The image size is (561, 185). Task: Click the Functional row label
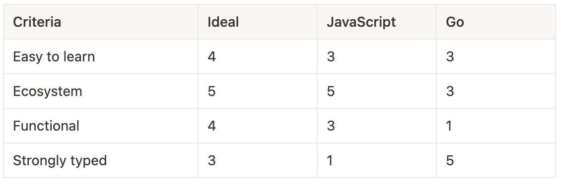(101, 126)
